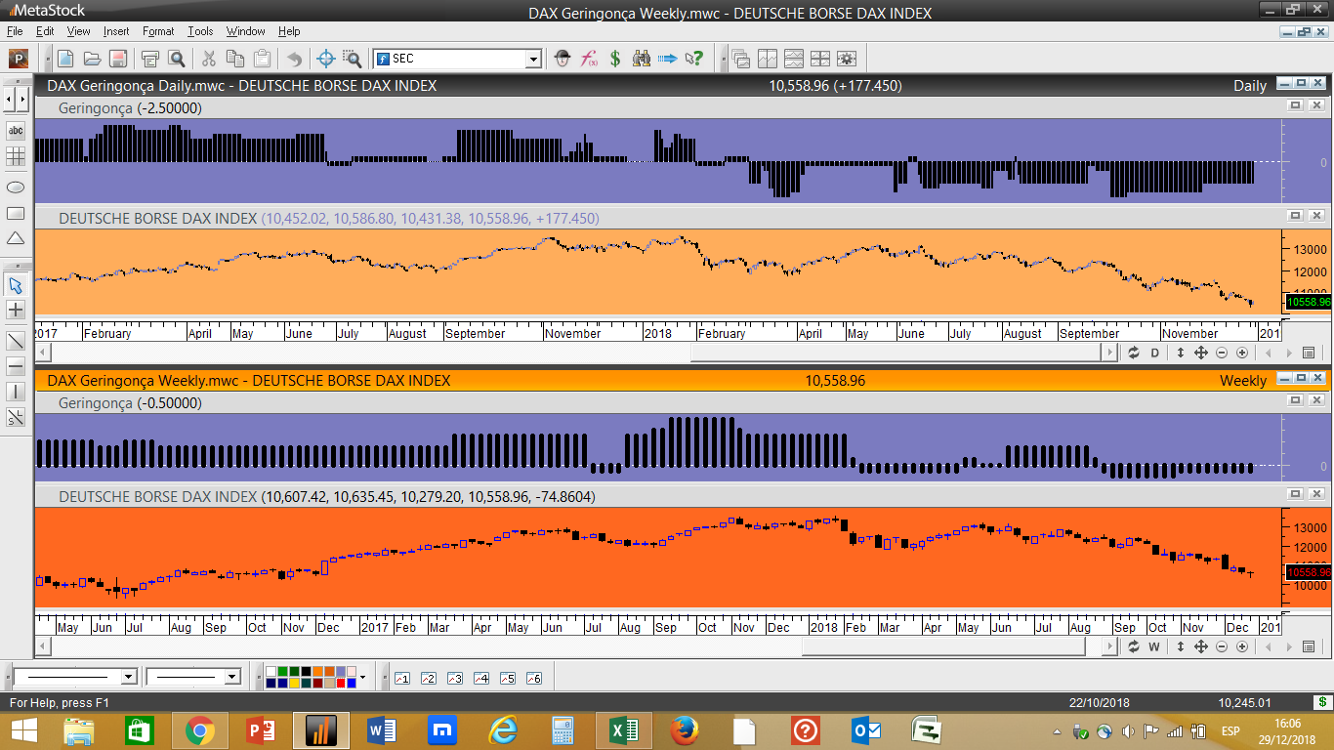The width and height of the screenshot is (1334, 750).
Task: Open the Expert Advisor hat-man icon
Action: pyautogui.click(x=563, y=59)
